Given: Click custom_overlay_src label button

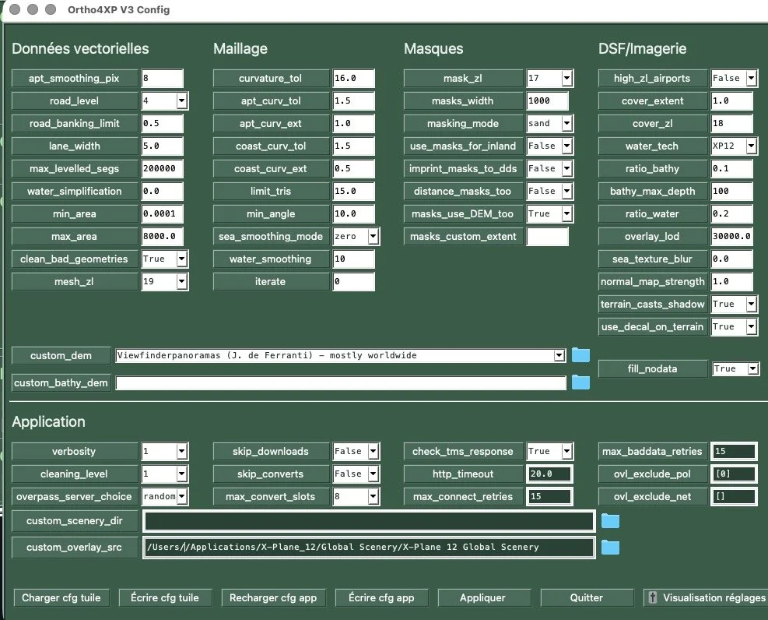Looking at the screenshot, I should coord(75,547).
